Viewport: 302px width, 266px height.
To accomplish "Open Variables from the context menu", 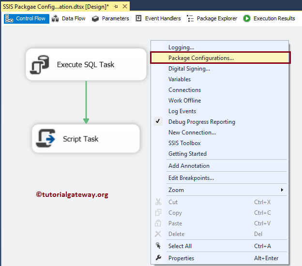I will click(x=220, y=79).
